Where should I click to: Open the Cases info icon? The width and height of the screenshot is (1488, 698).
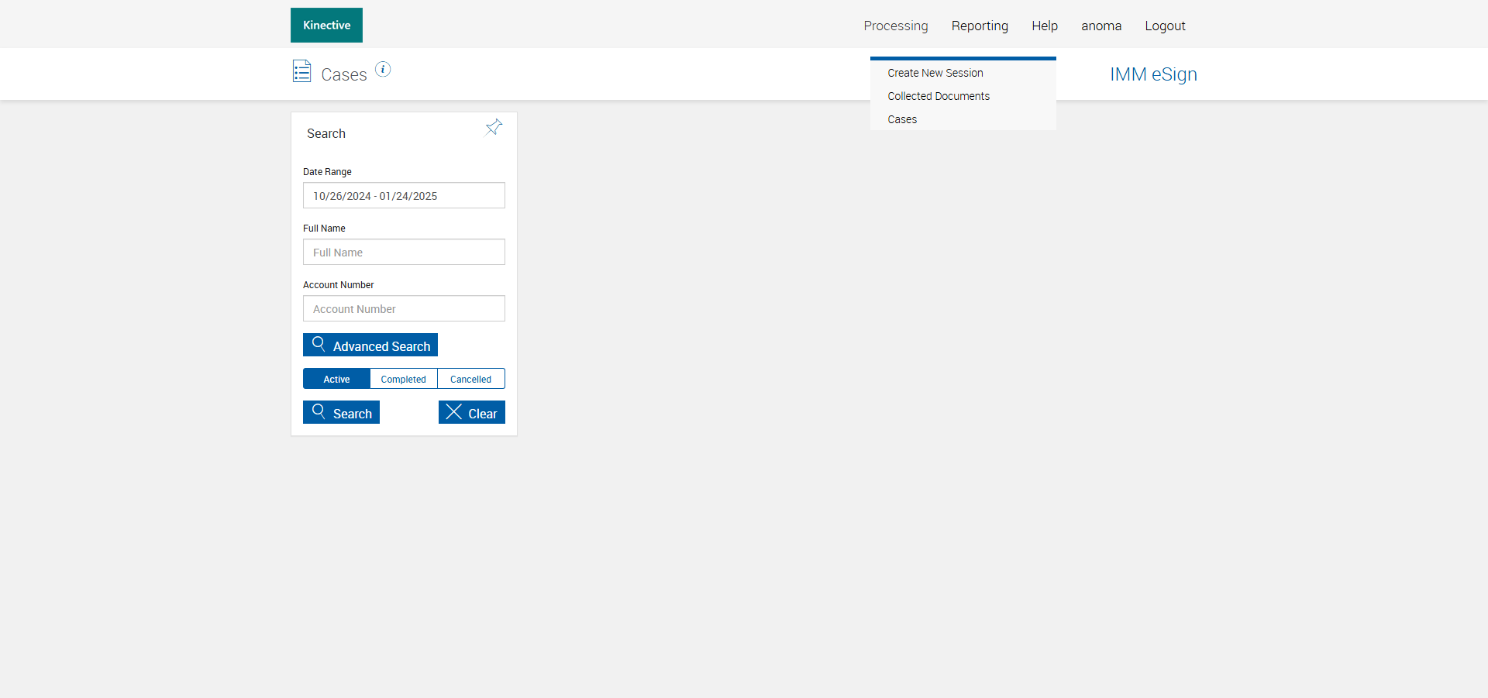(383, 69)
